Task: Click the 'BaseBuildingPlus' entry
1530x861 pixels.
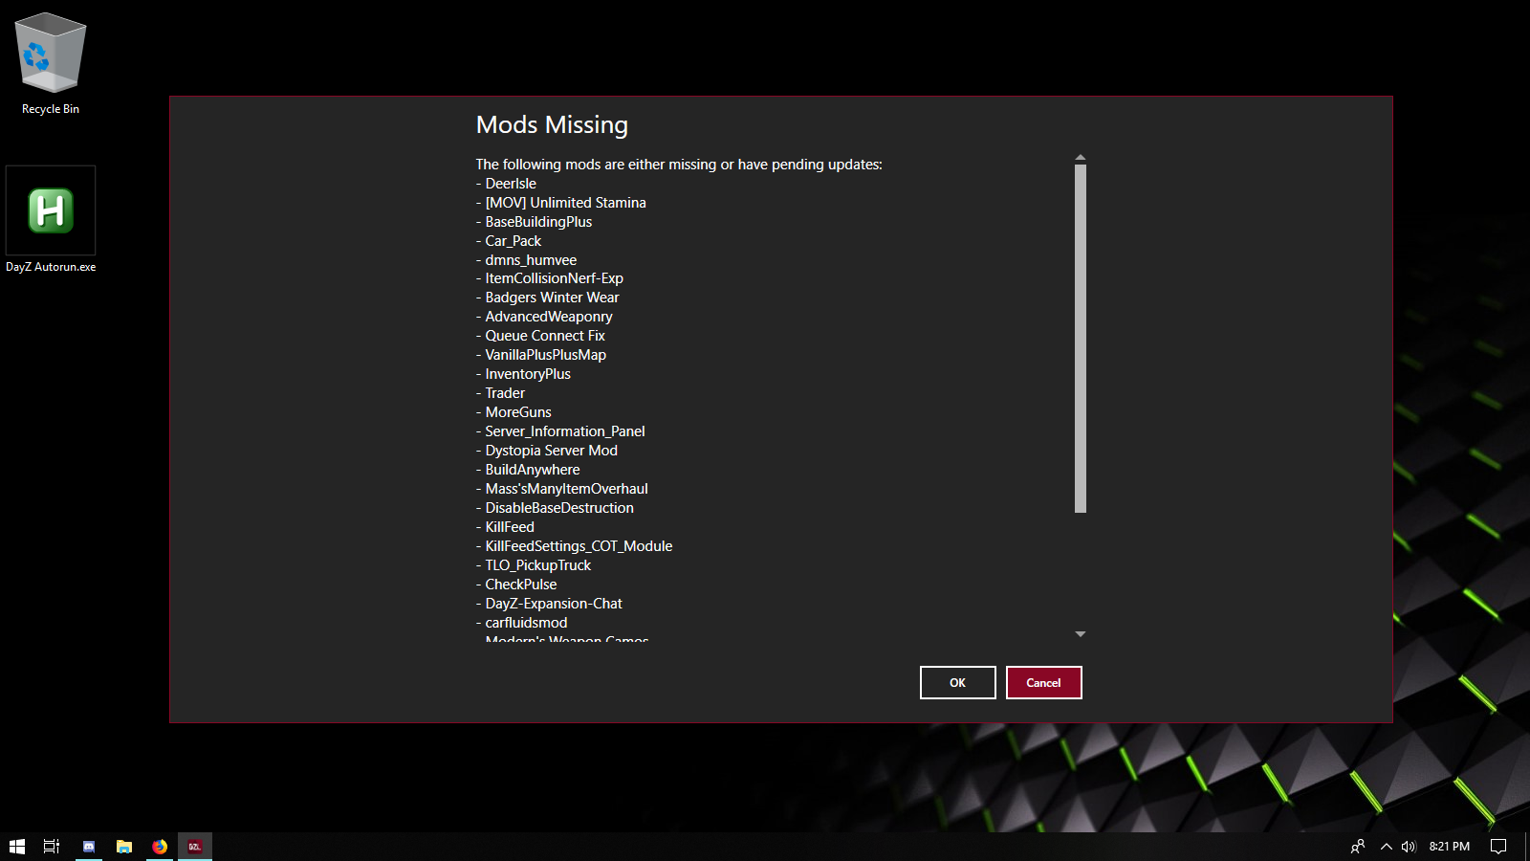Action: coord(538,222)
